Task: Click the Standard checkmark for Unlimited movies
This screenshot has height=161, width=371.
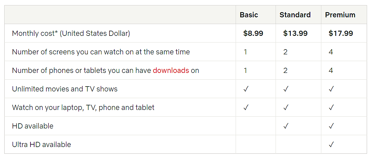Action: [286, 89]
